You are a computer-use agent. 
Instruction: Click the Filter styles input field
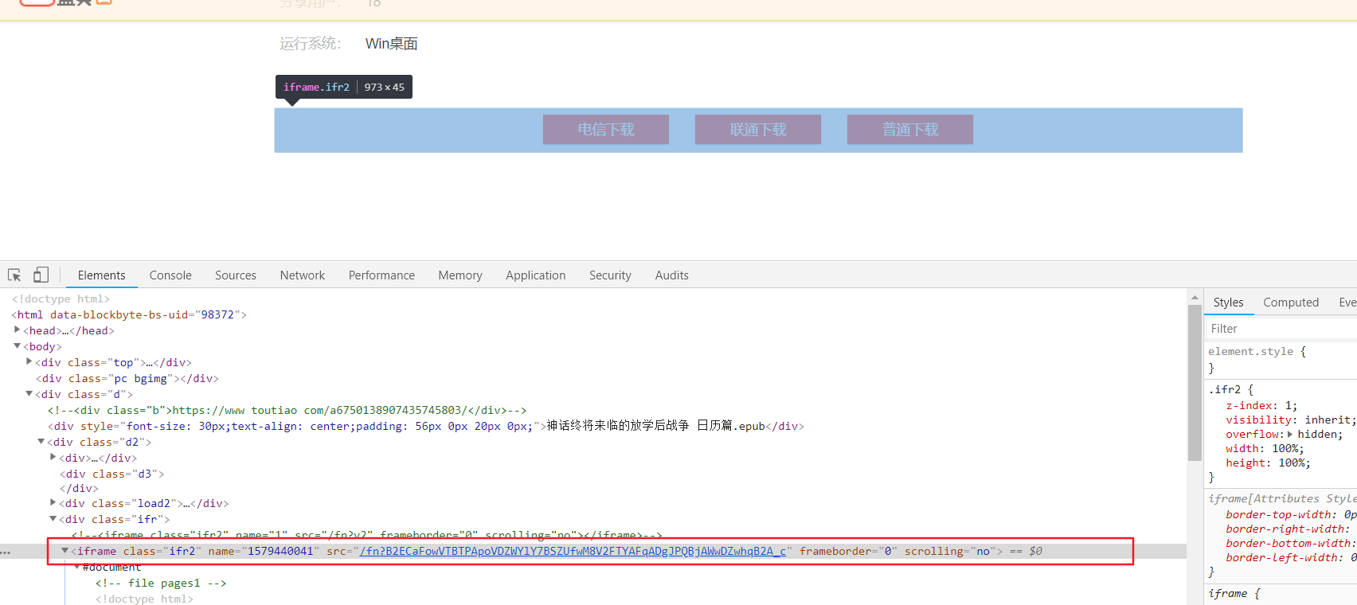click(x=1281, y=329)
